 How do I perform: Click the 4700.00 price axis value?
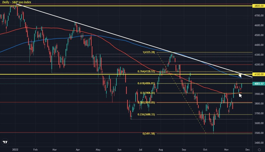coord(259,16)
